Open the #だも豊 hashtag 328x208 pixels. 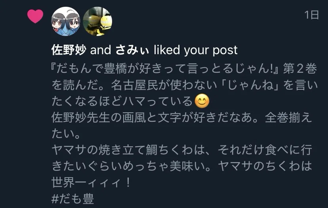click(72, 199)
